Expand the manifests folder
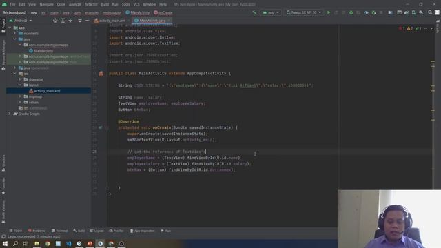This screenshot has height=248, width=441. click(x=15, y=34)
